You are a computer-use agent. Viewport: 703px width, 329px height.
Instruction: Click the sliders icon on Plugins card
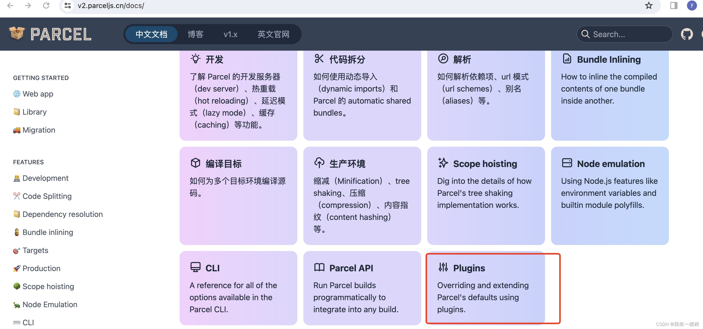(443, 267)
